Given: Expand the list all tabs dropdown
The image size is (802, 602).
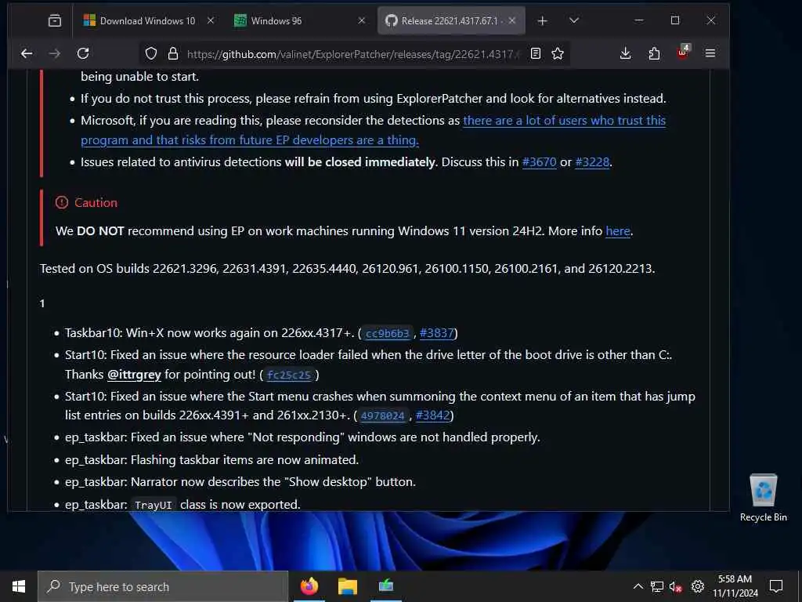Looking at the screenshot, I should tap(574, 20).
